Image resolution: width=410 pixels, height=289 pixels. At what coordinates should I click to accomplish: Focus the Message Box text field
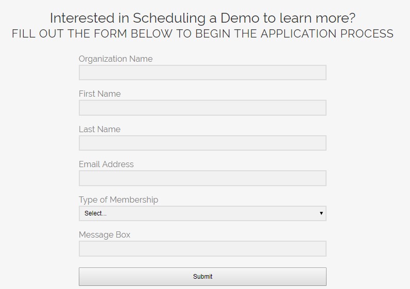point(202,249)
